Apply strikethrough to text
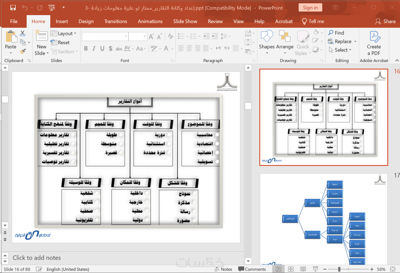This screenshot has width=400, height=273. (119, 49)
